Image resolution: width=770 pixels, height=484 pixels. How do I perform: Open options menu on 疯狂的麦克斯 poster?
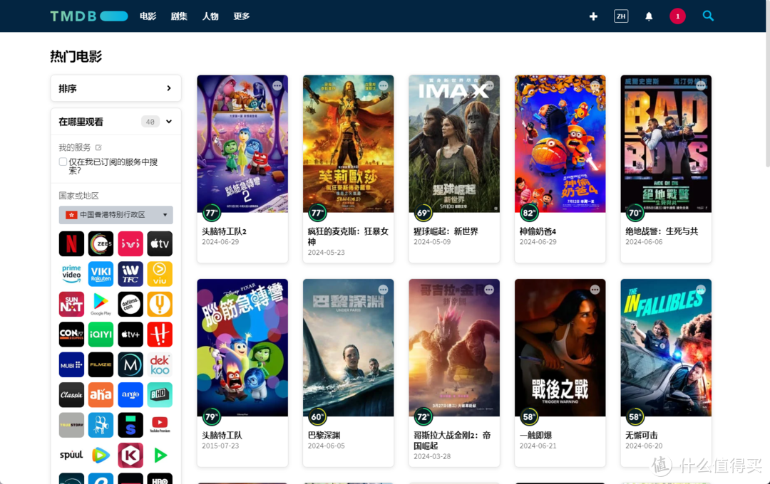click(383, 86)
